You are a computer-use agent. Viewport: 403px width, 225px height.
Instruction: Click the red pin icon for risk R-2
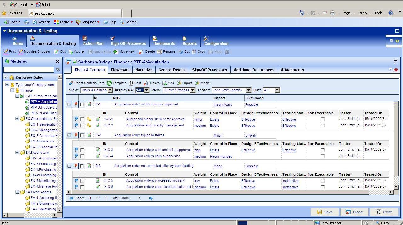click(76, 135)
